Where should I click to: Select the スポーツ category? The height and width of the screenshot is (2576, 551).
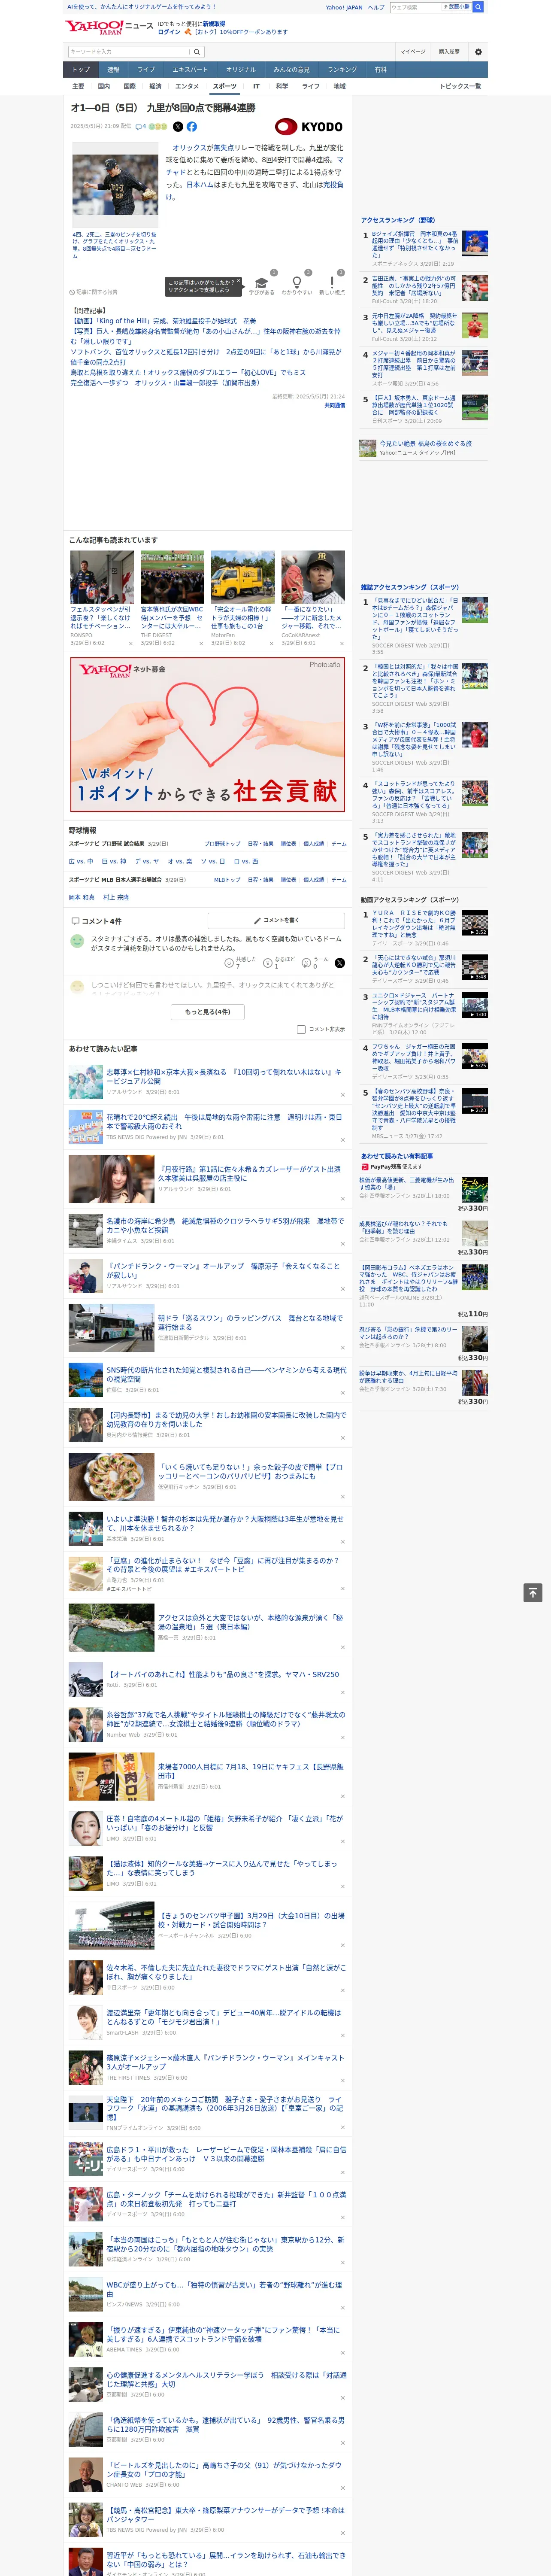point(225,86)
